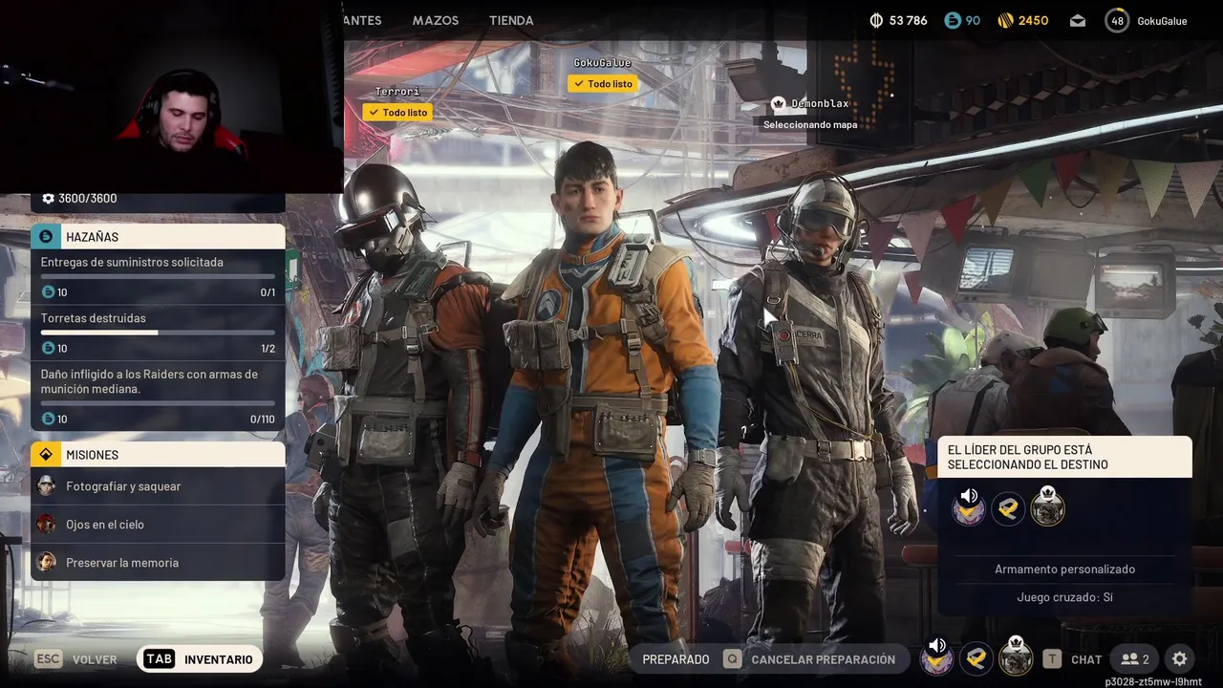This screenshot has width=1223, height=688.
Task: Click the avatar beside Ojos en el cielo
Action: coord(46,525)
